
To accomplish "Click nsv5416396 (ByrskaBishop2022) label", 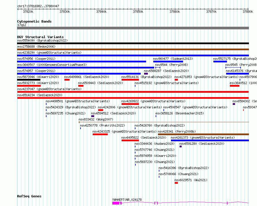I will [x=184, y=168].
